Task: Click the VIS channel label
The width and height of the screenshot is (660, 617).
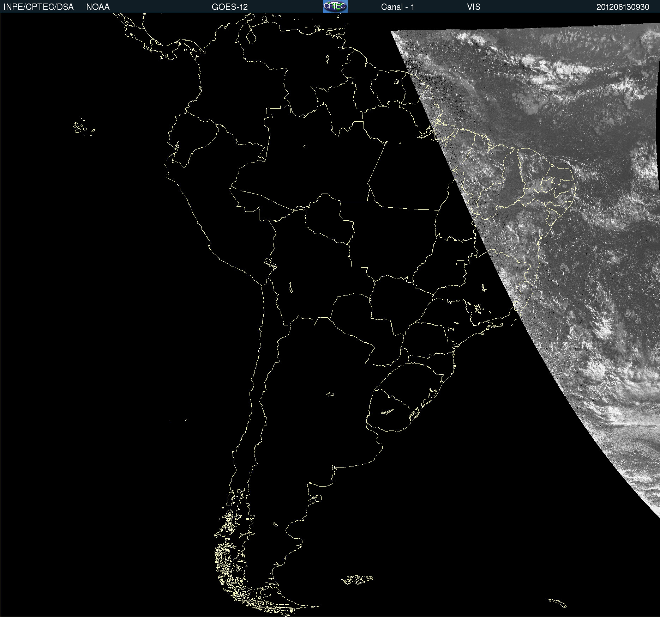Action: 474,7
